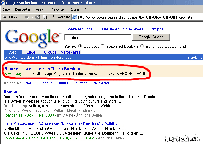Click the Internet Explorer title bar icon
The height and width of the screenshot is (144, 203).
click(3, 3)
